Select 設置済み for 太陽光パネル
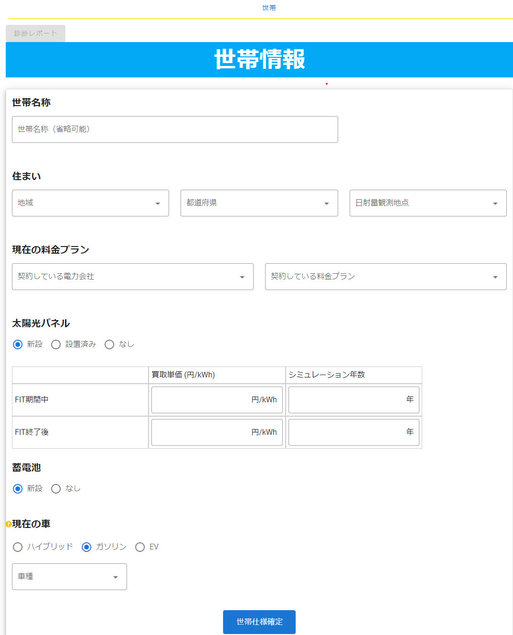Image resolution: width=513 pixels, height=635 pixels. (56, 344)
